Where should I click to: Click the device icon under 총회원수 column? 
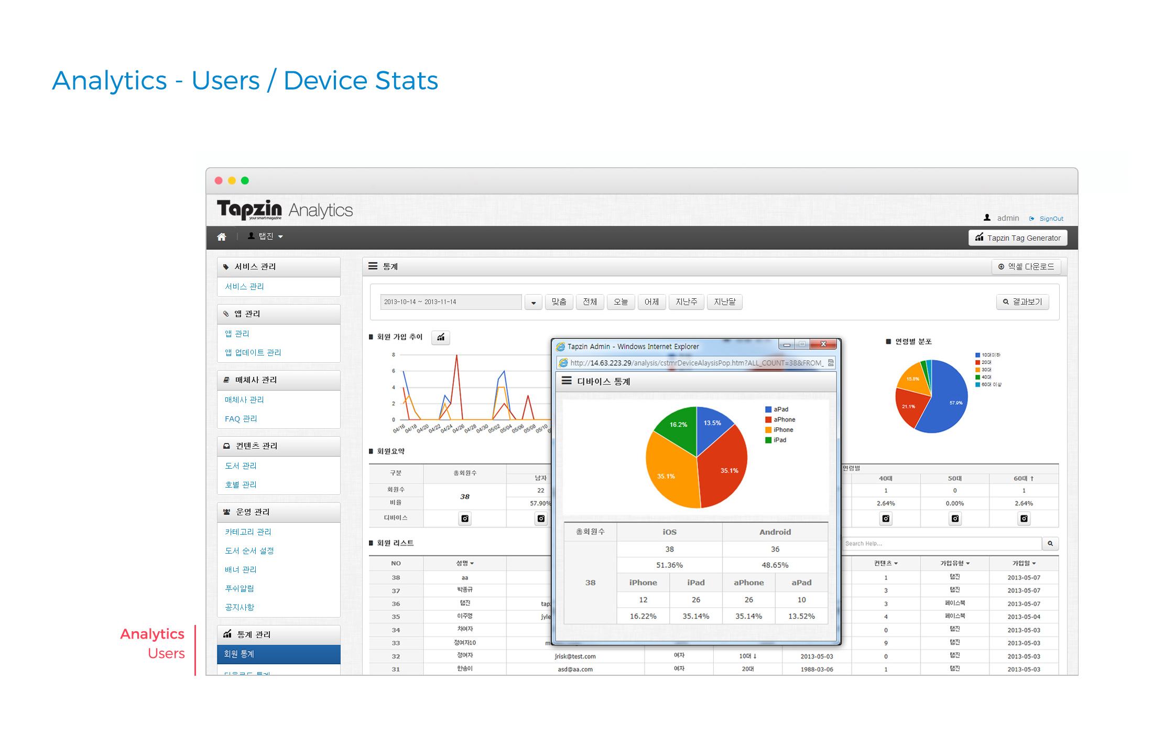click(x=465, y=519)
